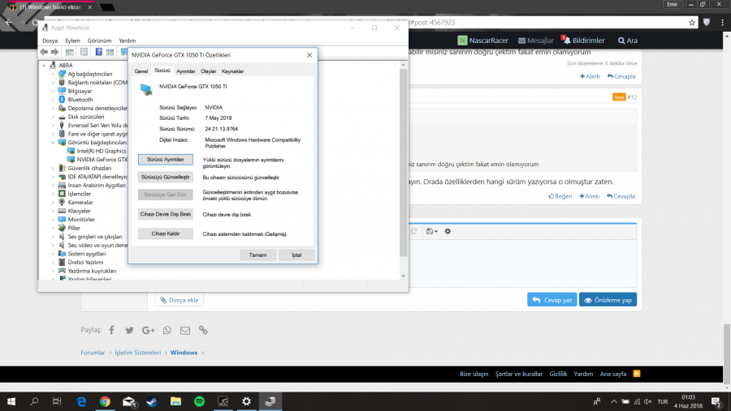
Task: Select the Kameralar category icon
Action: coord(62,202)
